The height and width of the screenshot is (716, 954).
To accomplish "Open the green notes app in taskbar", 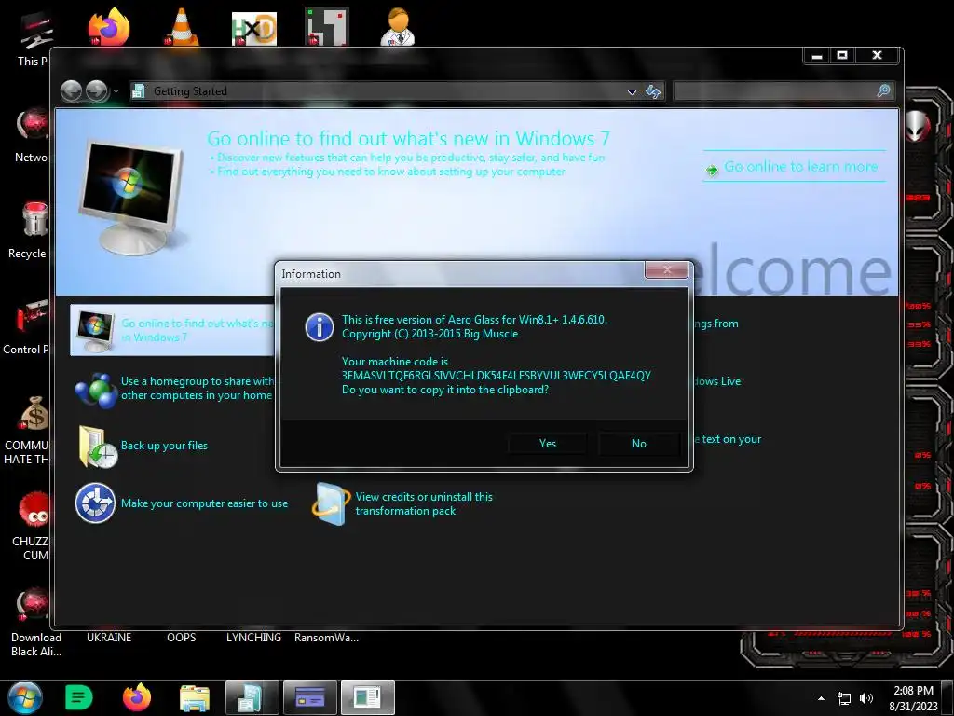I will click(78, 697).
